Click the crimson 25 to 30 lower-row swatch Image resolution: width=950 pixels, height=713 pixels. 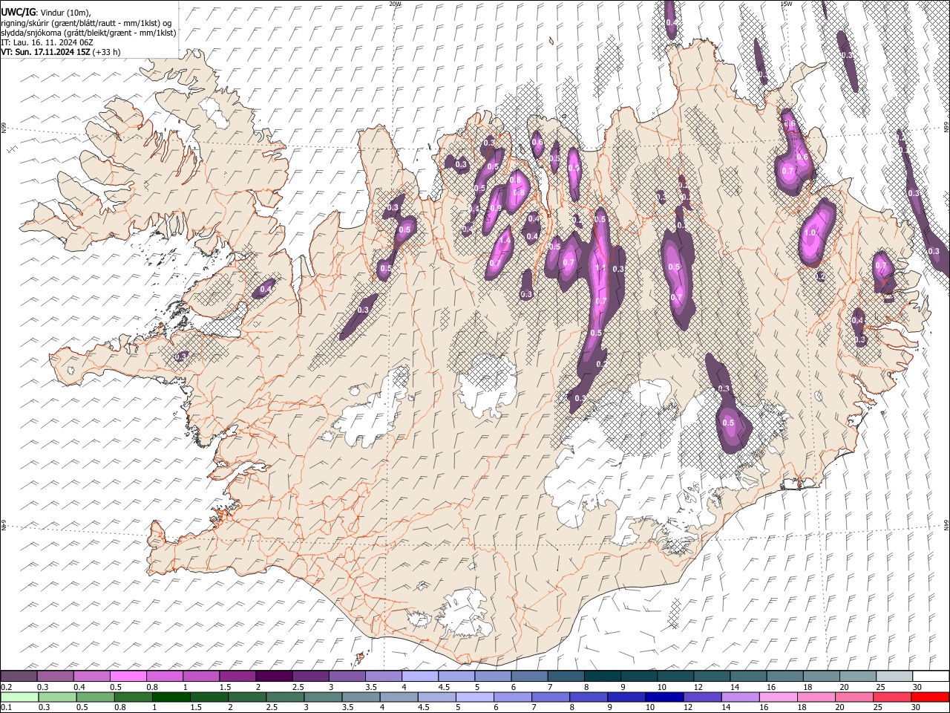pos(892,697)
